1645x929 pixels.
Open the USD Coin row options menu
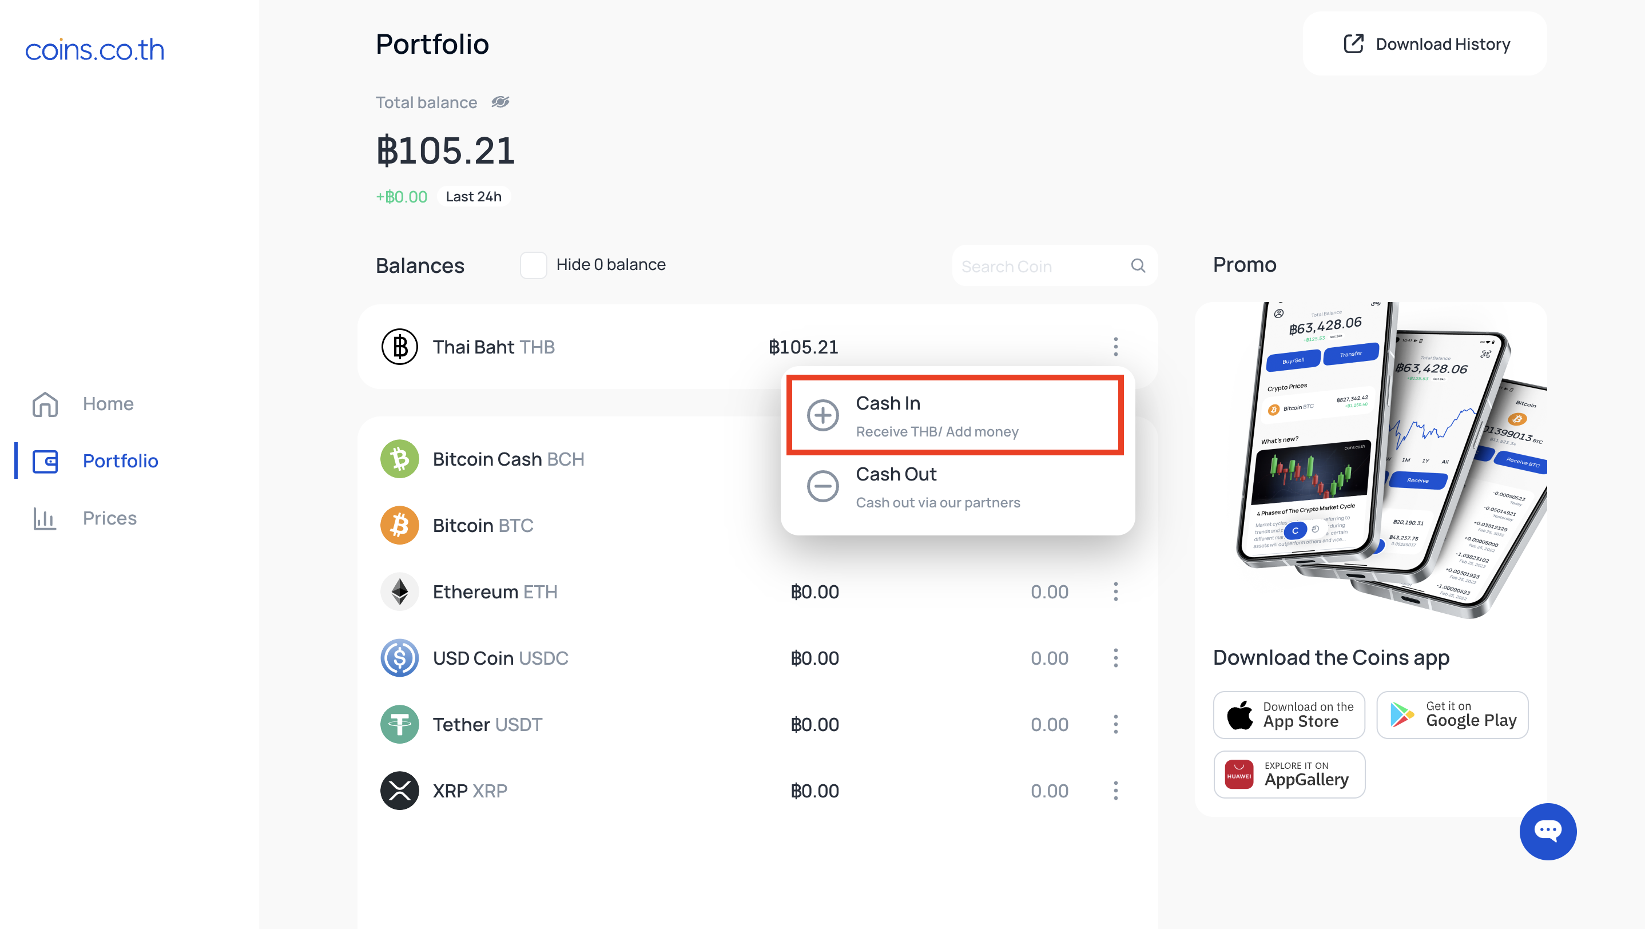coord(1115,658)
